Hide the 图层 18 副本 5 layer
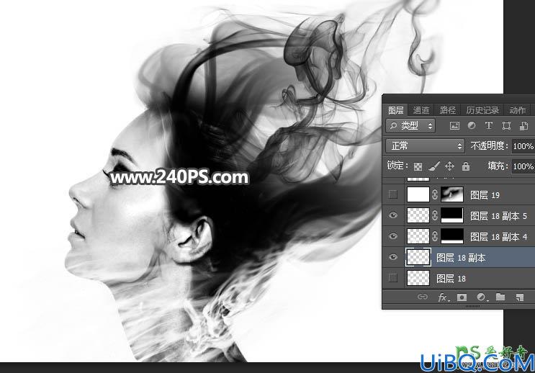This screenshot has width=535, height=373. [x=393, y=215]
